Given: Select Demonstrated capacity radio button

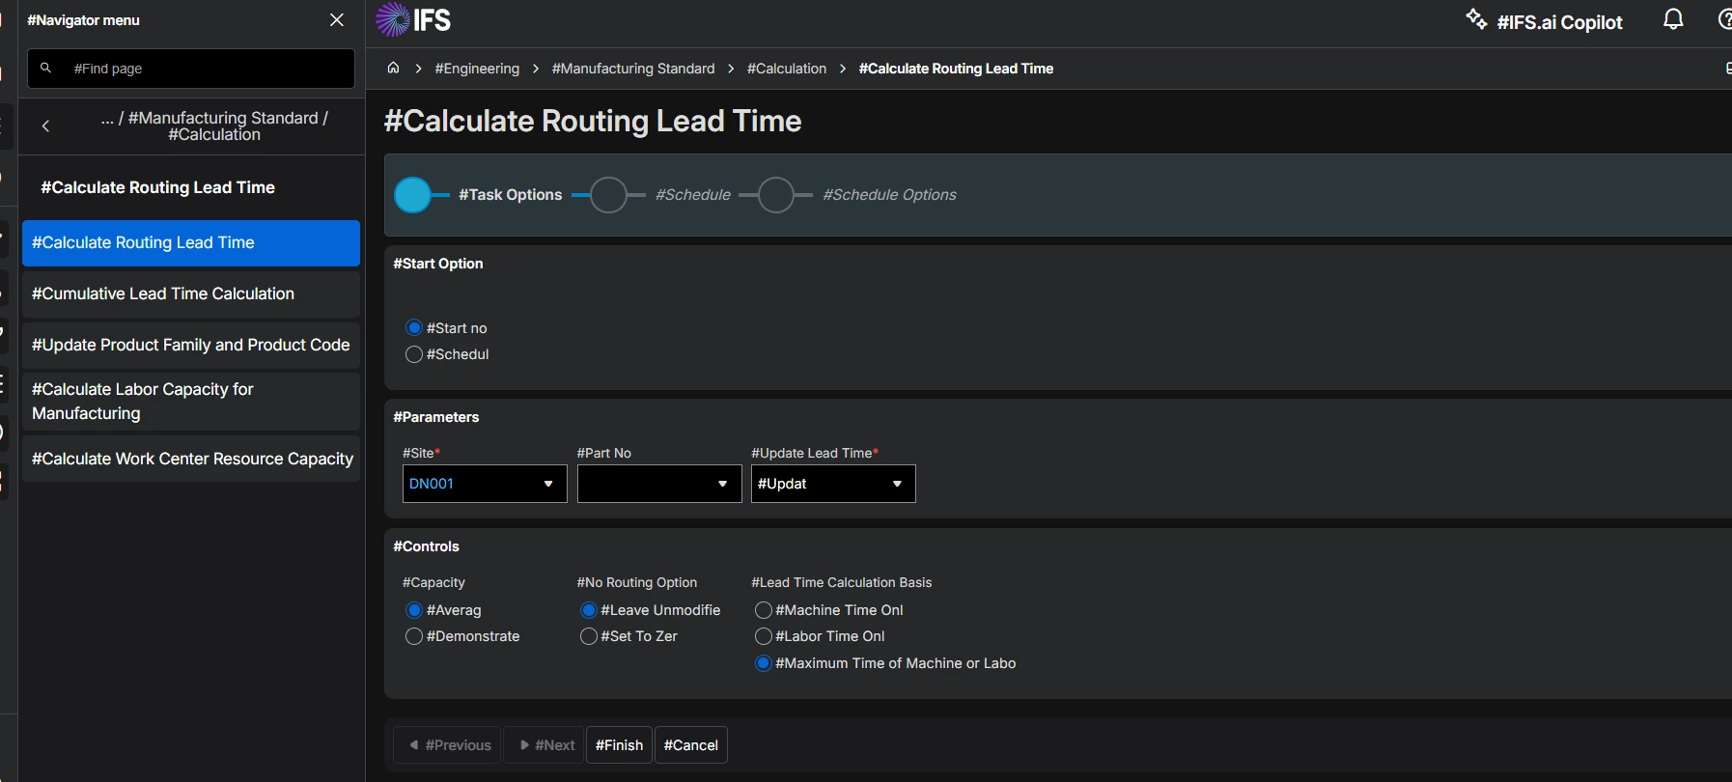Looking at the screenshot, I should [x=414, y=636].
